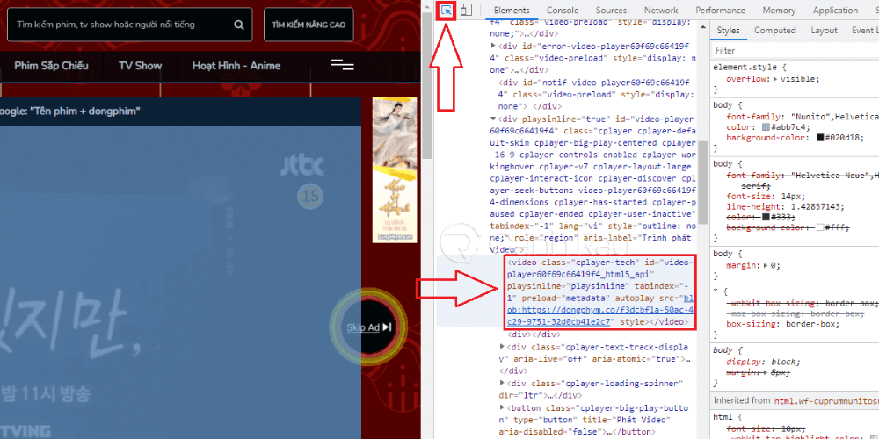Expand the cplayer-loading-spinner div node

(502, 384)
